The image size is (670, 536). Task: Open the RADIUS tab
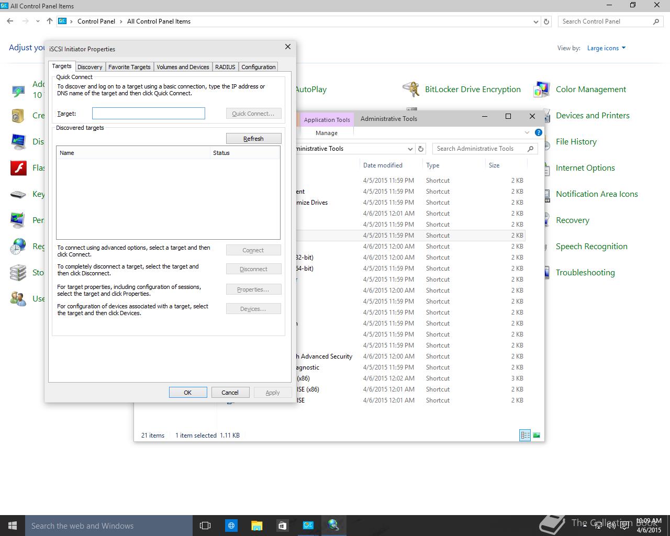click(225, 67)
